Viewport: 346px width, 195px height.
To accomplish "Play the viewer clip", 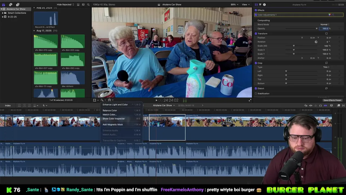I will tap(156, 100).
